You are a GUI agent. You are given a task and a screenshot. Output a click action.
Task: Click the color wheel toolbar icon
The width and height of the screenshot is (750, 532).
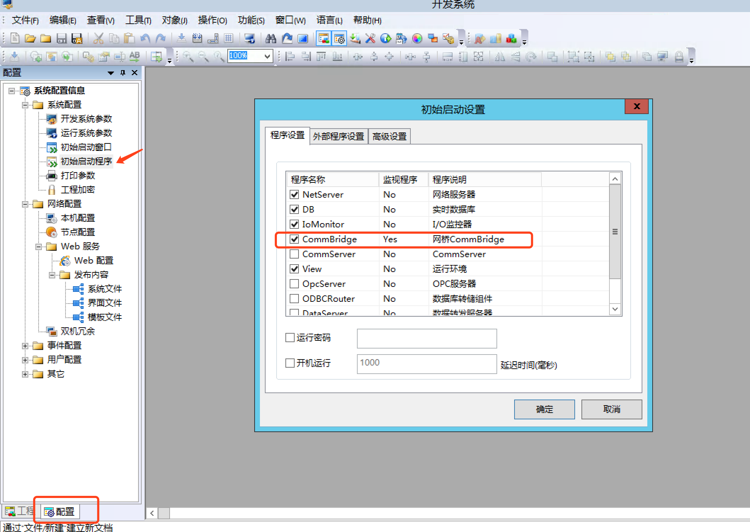tap(417, 38)
